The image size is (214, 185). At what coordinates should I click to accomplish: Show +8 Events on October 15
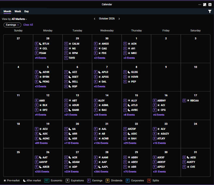(x=129, y=115)
